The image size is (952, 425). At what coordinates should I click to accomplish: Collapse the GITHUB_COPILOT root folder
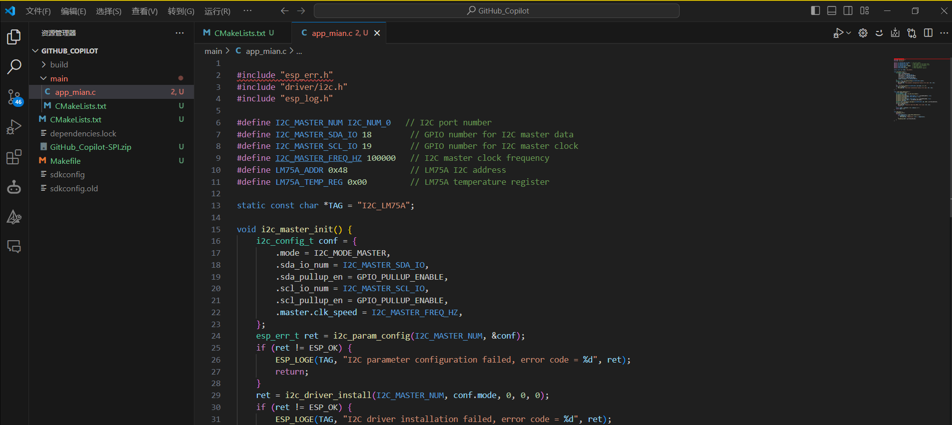pyautogui.click(x=35, y=51)
